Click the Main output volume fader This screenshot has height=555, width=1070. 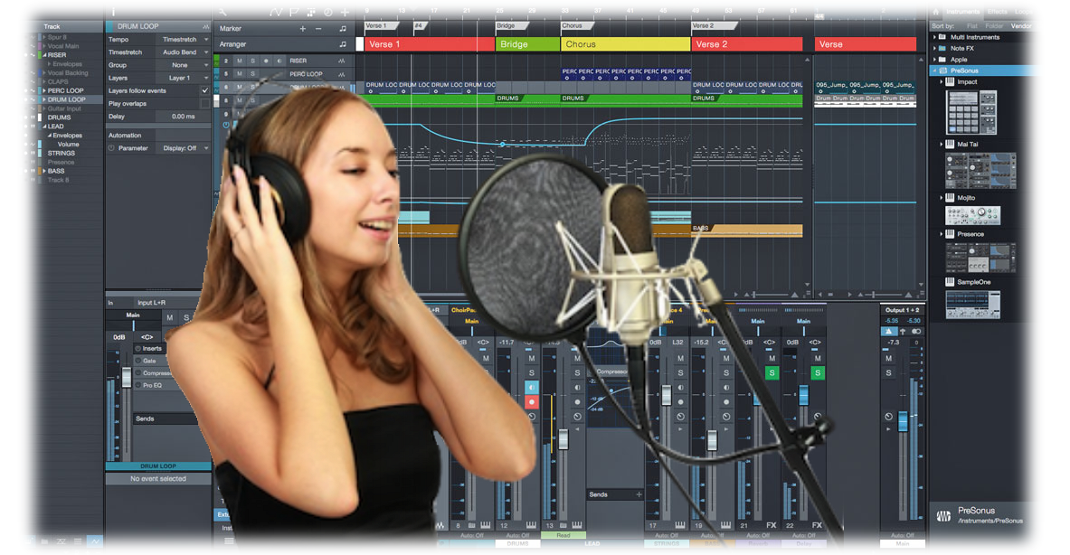(x=902, y=421)
